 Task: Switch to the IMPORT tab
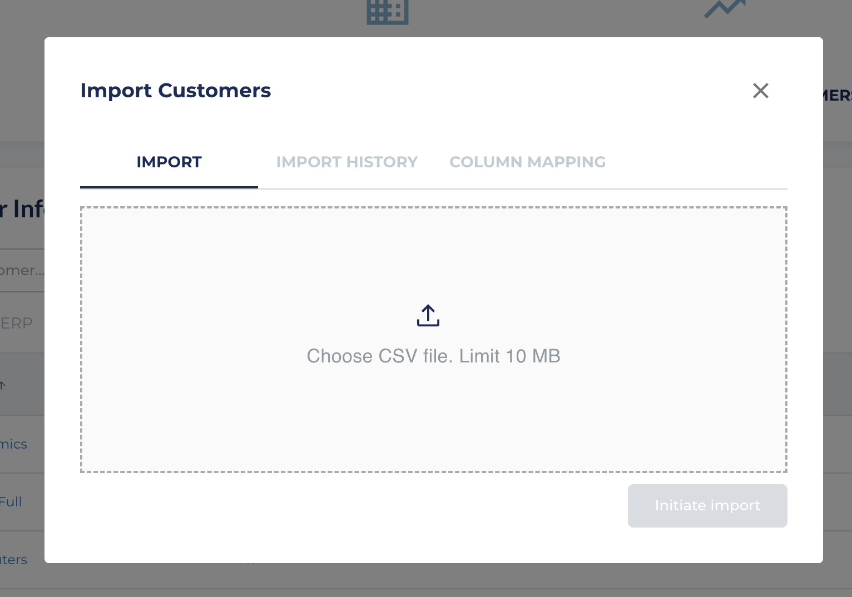coord(169,162)
